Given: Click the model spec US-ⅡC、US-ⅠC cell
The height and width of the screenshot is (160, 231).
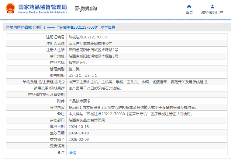Looking at the screenshot, I should 83,76.
